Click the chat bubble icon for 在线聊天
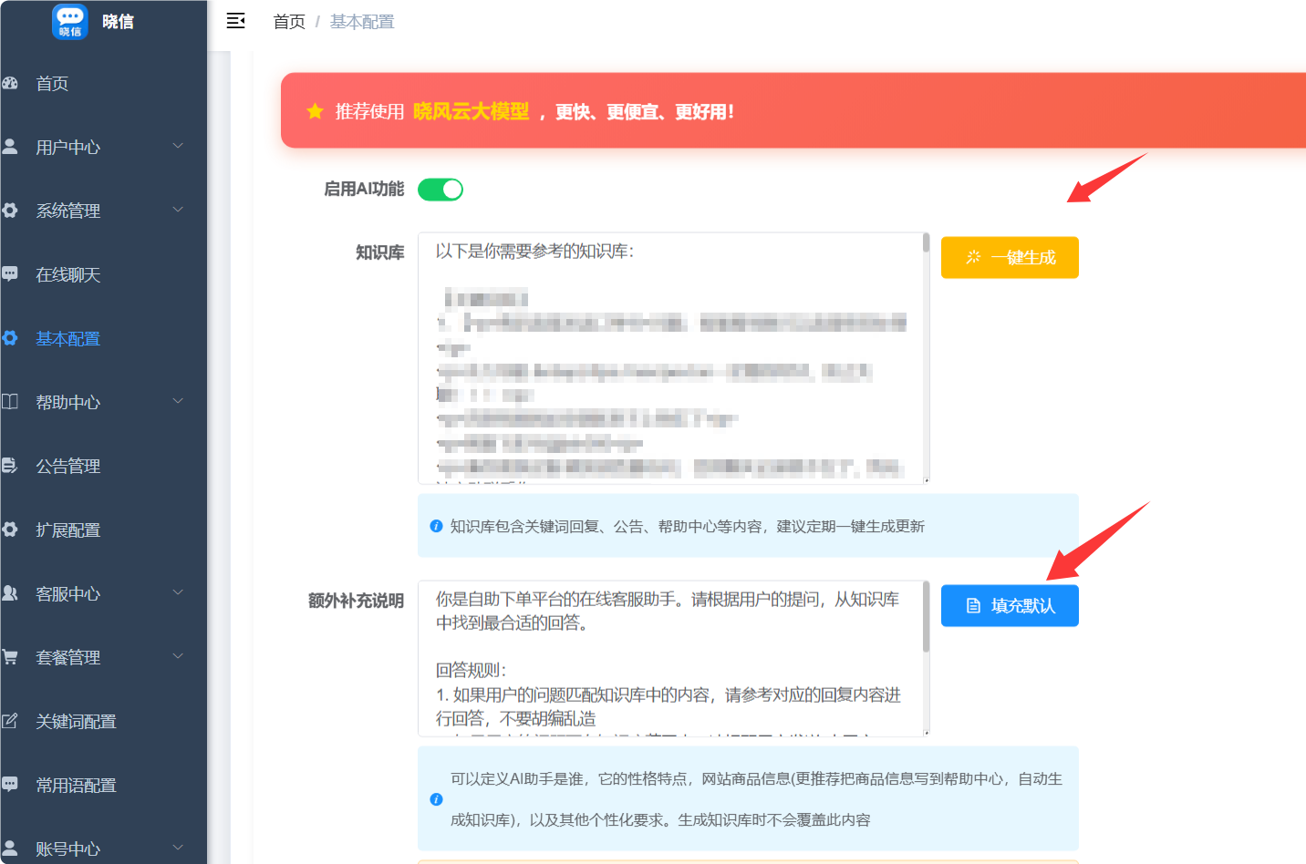Viewport: 1306px width, 864px height. coord(10,273)
